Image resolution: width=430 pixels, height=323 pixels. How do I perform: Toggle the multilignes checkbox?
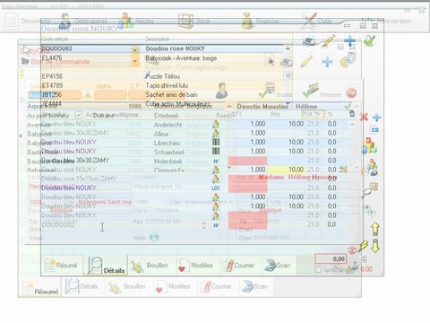tap(79, 115)
